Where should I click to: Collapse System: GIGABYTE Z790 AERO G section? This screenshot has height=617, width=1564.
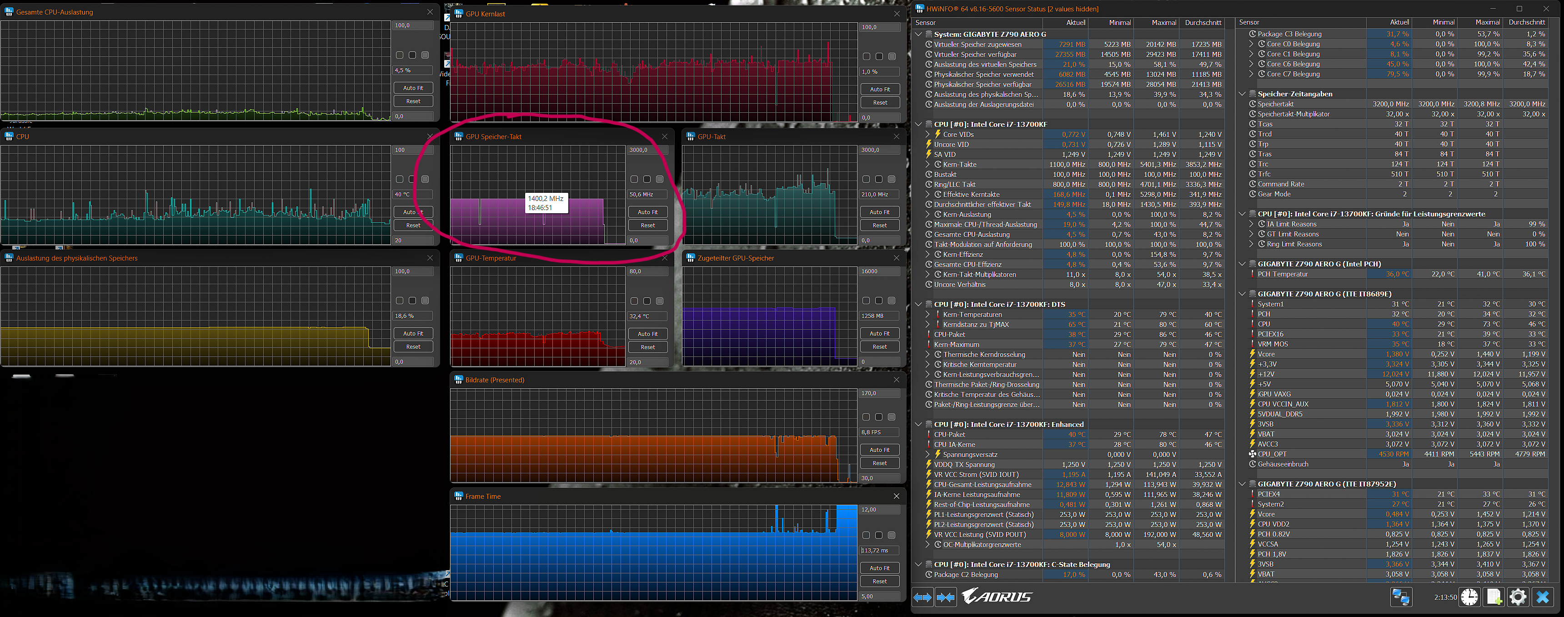(918, 35)
